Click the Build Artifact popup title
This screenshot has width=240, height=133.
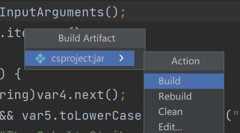point(87,38)
